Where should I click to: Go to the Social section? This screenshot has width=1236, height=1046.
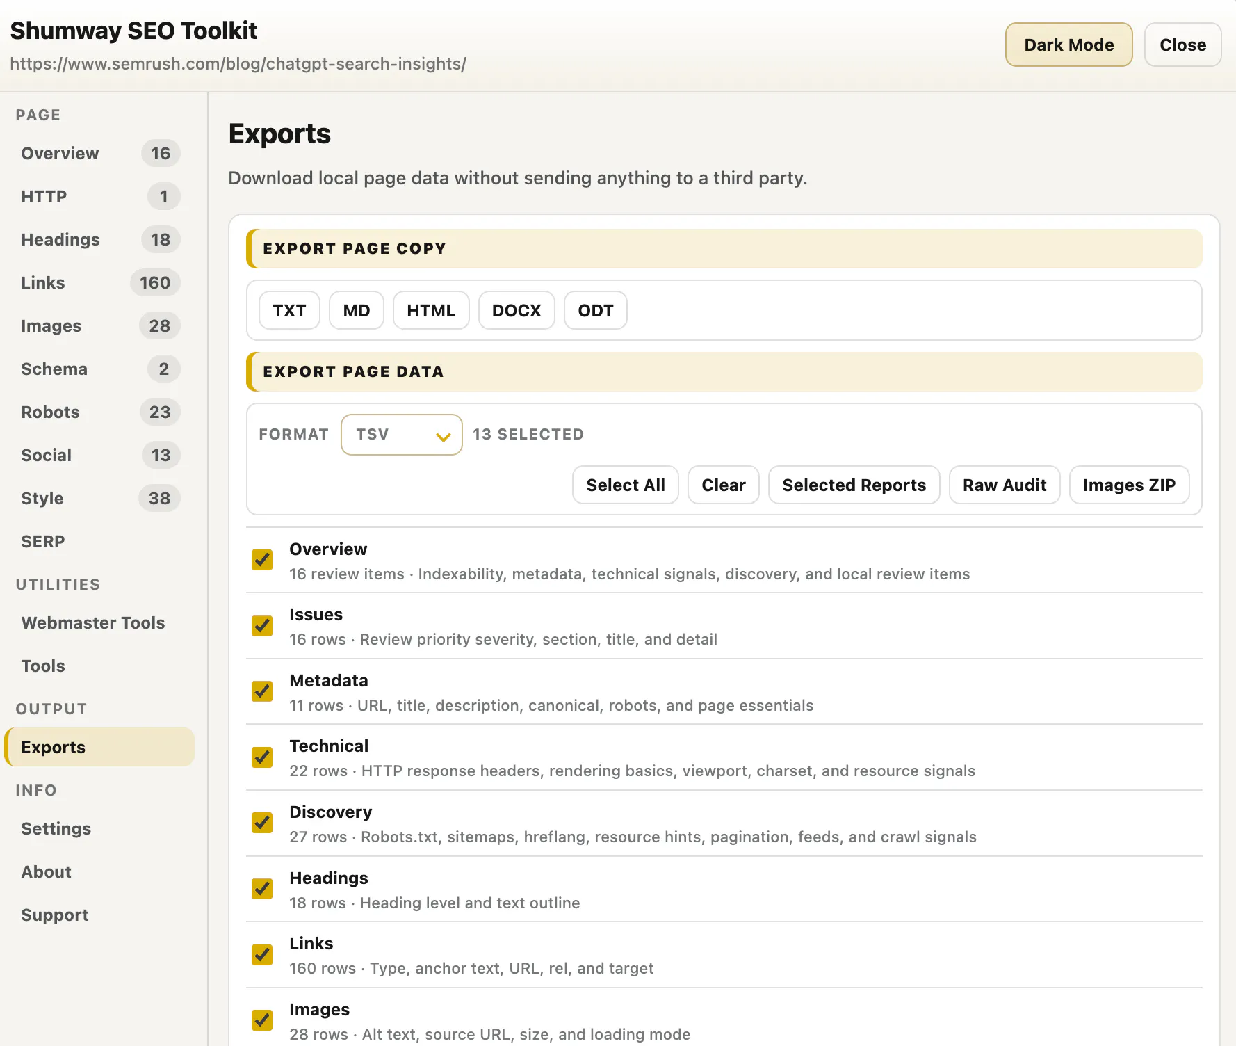pos(99,455)
